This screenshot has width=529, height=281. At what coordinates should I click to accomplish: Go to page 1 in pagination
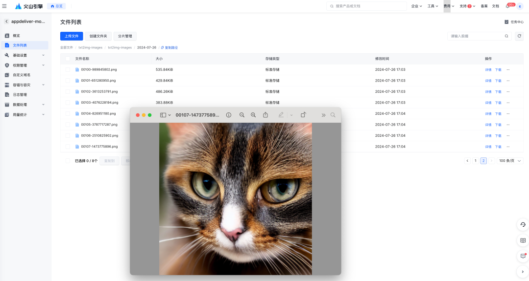coord(475,161)
